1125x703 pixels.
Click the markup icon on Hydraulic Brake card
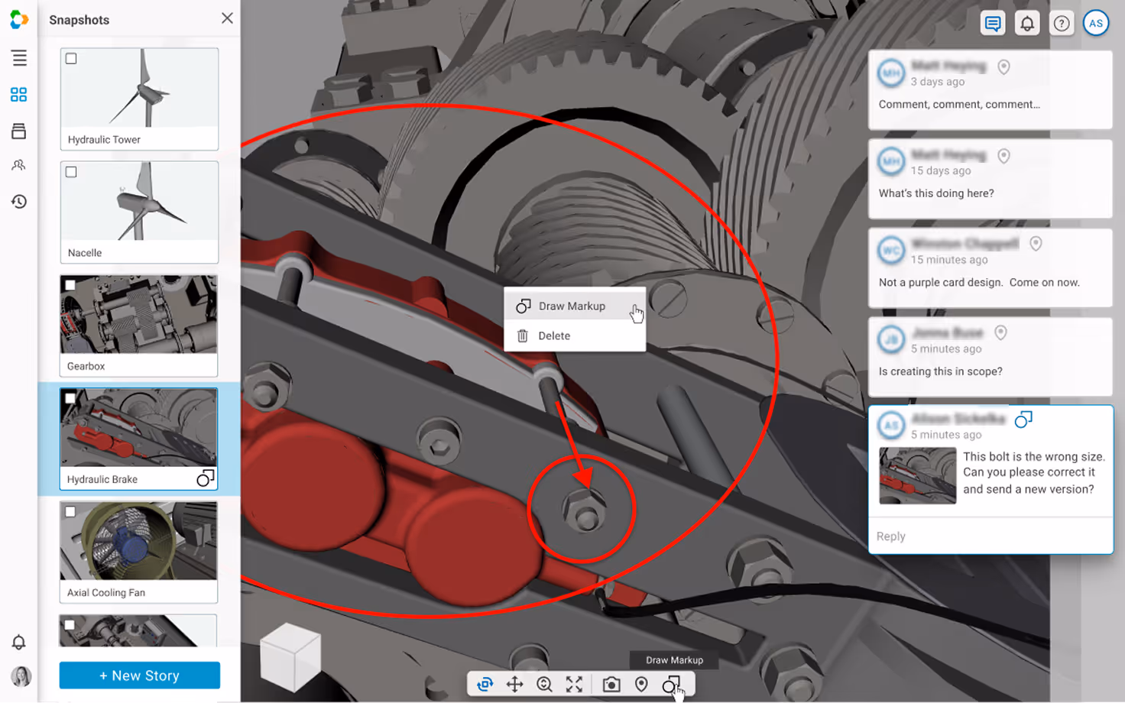205,478
